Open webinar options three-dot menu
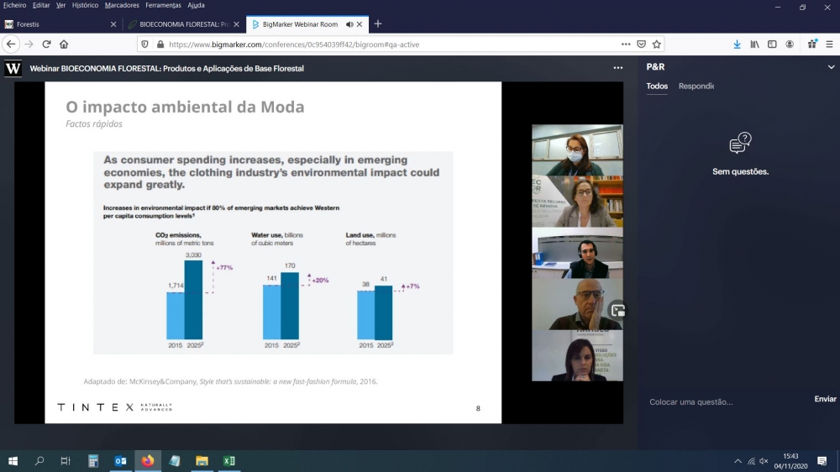This screenshot has width=840, height=472. pyautogui.click(x=618, y=68)
